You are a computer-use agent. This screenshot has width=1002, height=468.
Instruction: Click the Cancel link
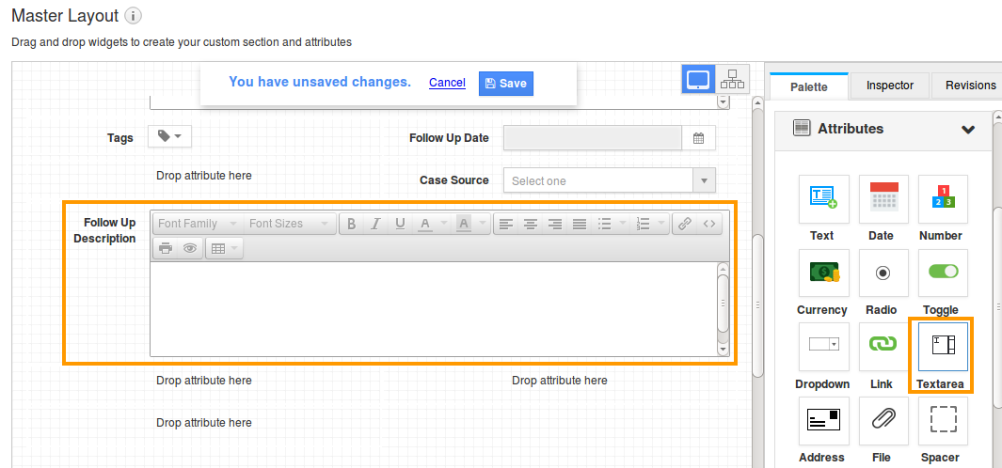click(x=447, y=83)
